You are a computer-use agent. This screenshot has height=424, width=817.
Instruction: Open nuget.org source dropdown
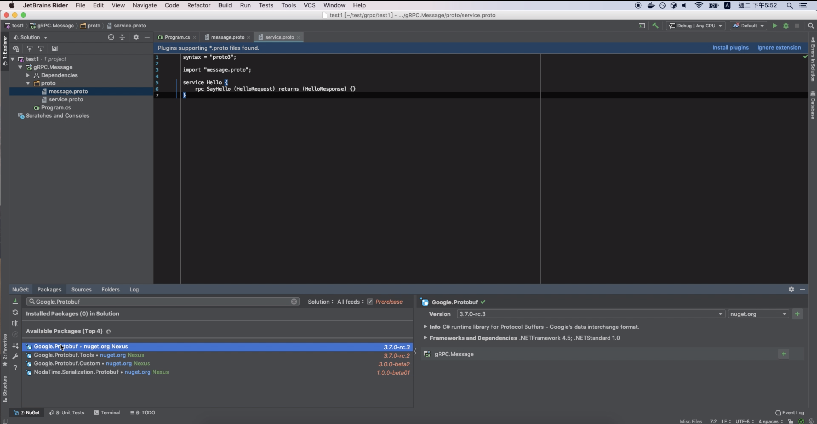pyautogui.click(x=758, y=314)
